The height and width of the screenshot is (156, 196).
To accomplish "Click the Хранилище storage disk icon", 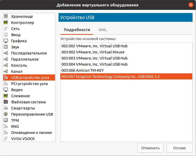I will tap(6, 16).
